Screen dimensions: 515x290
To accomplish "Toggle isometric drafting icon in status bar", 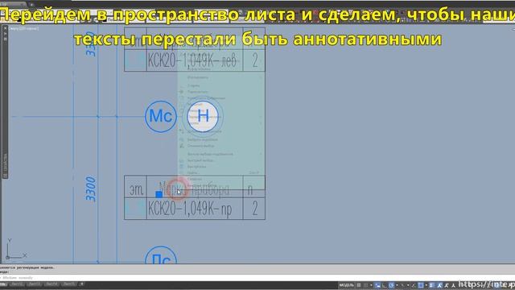I will [402, 285].
